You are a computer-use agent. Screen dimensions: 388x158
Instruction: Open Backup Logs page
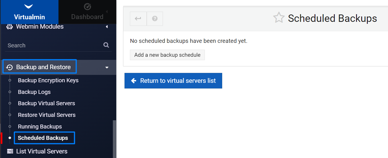[34, 92]
